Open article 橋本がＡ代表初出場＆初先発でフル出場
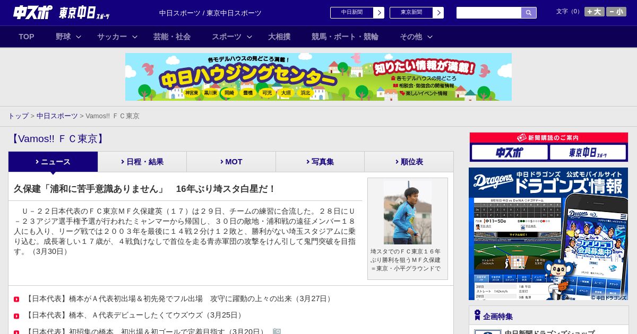This screenshot has width=637, height=334. pos(179,298)
